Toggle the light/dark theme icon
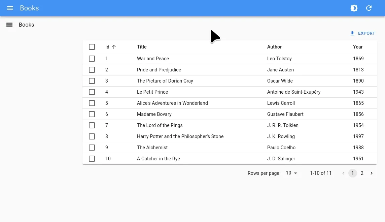This screenshot has height=222, width=385. (354, 8)
